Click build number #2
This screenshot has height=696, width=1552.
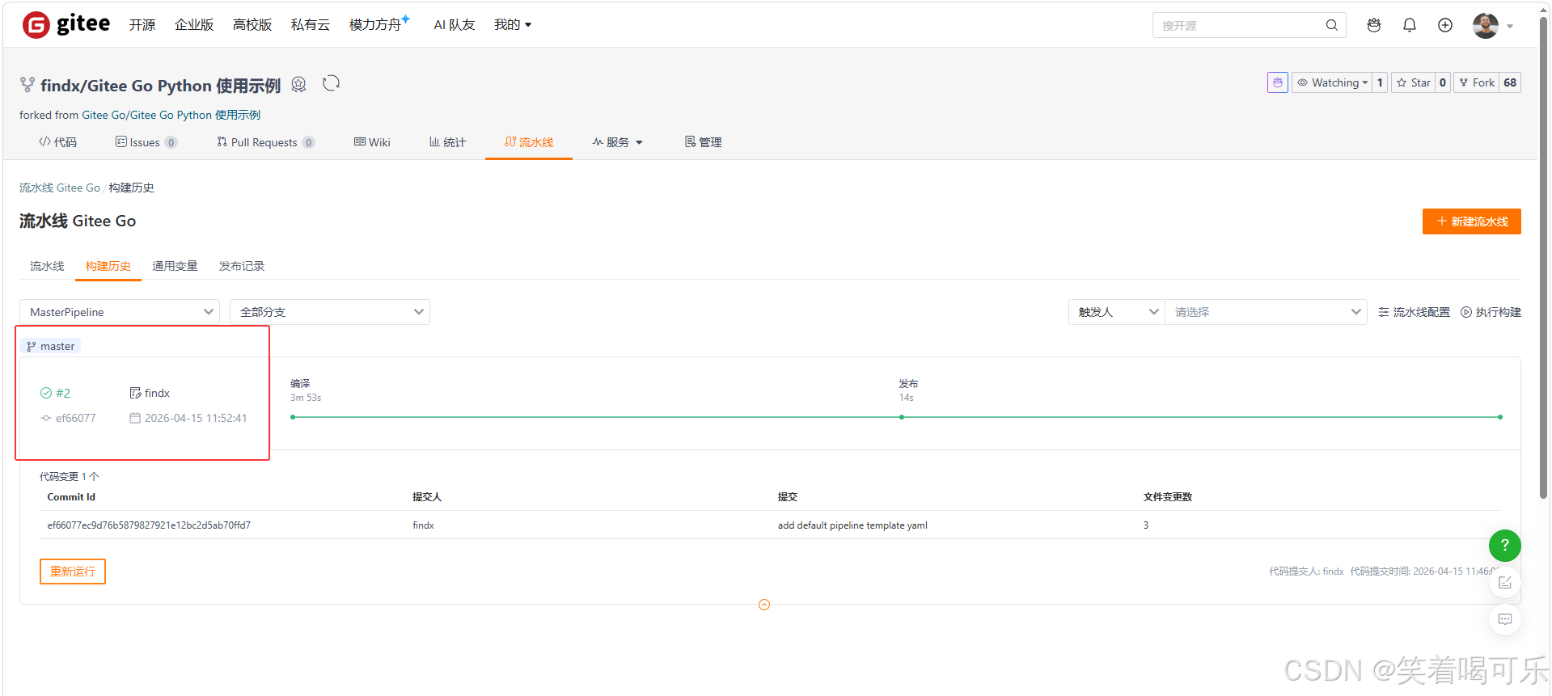(x=63, y=393)
